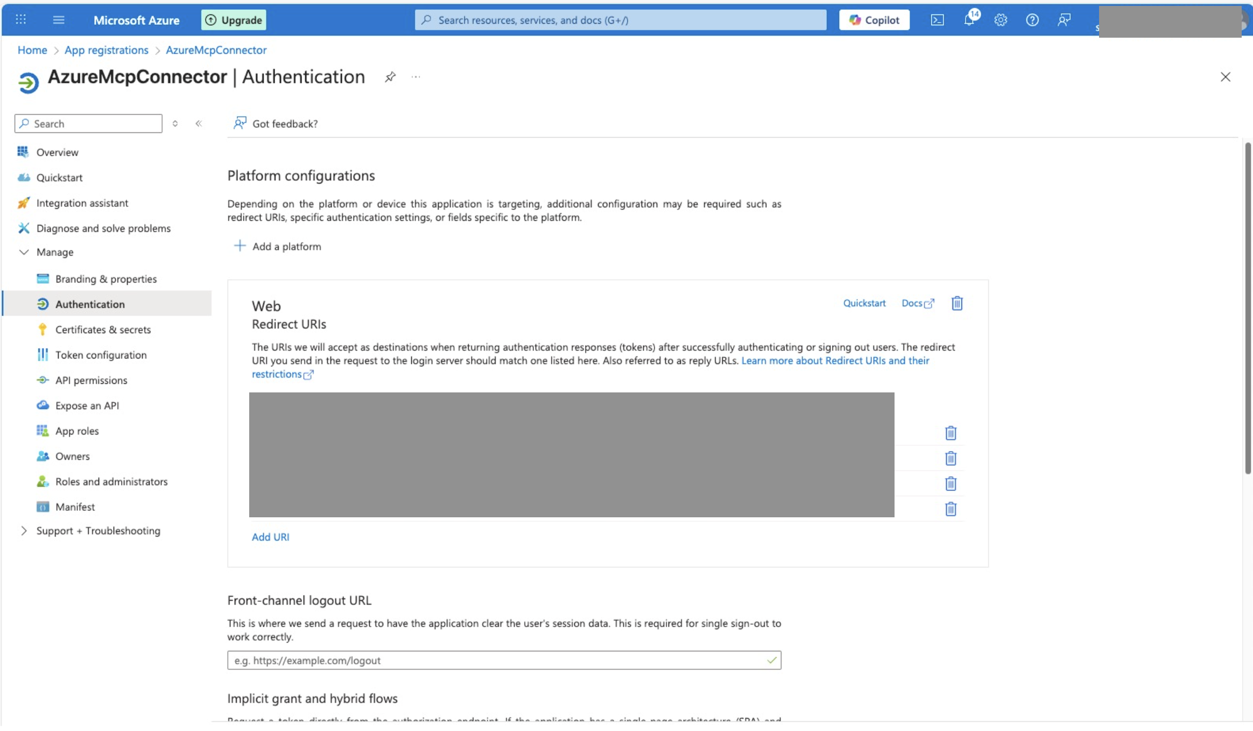1253x731 pixels.
Task: Open the Azure app launcher grid
Action: pyautogui.click(x=20, y=20)
